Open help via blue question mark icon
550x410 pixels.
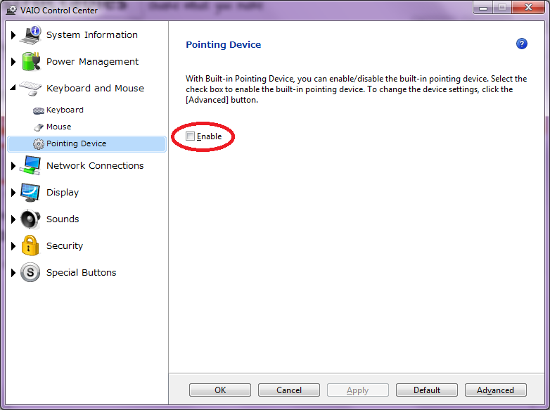click(x=521, y=44)
